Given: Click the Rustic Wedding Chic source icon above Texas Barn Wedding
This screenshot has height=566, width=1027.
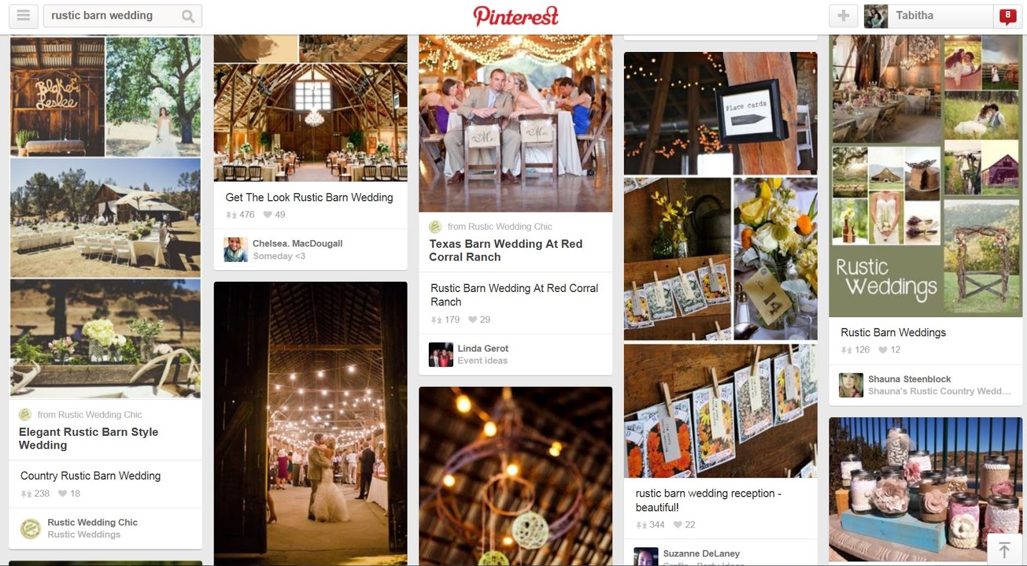Looking at the screenshot, I should tap(435, 227).
